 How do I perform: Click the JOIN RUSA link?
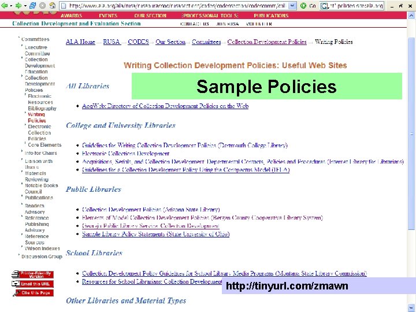(228, 24)
